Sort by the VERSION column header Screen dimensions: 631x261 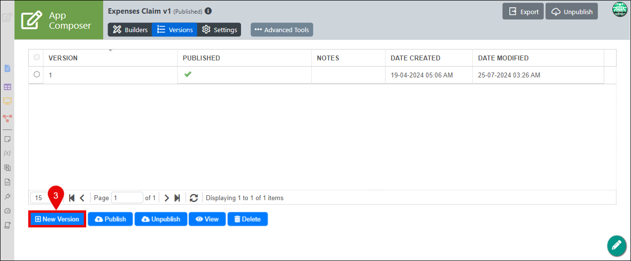click(63, 58)
